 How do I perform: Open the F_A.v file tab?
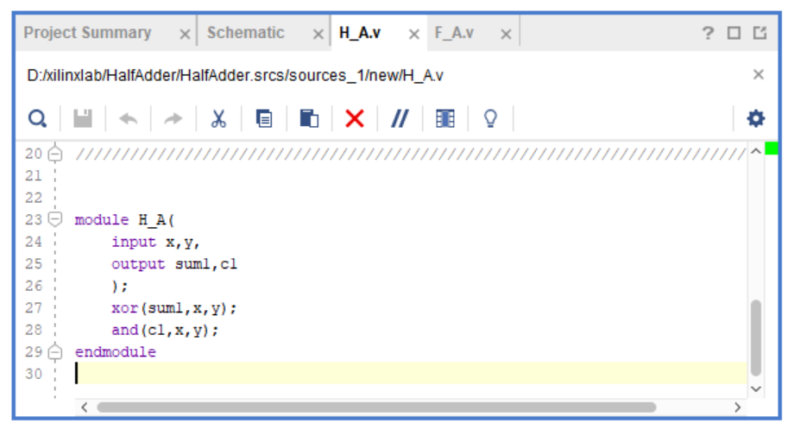[454, 33]
